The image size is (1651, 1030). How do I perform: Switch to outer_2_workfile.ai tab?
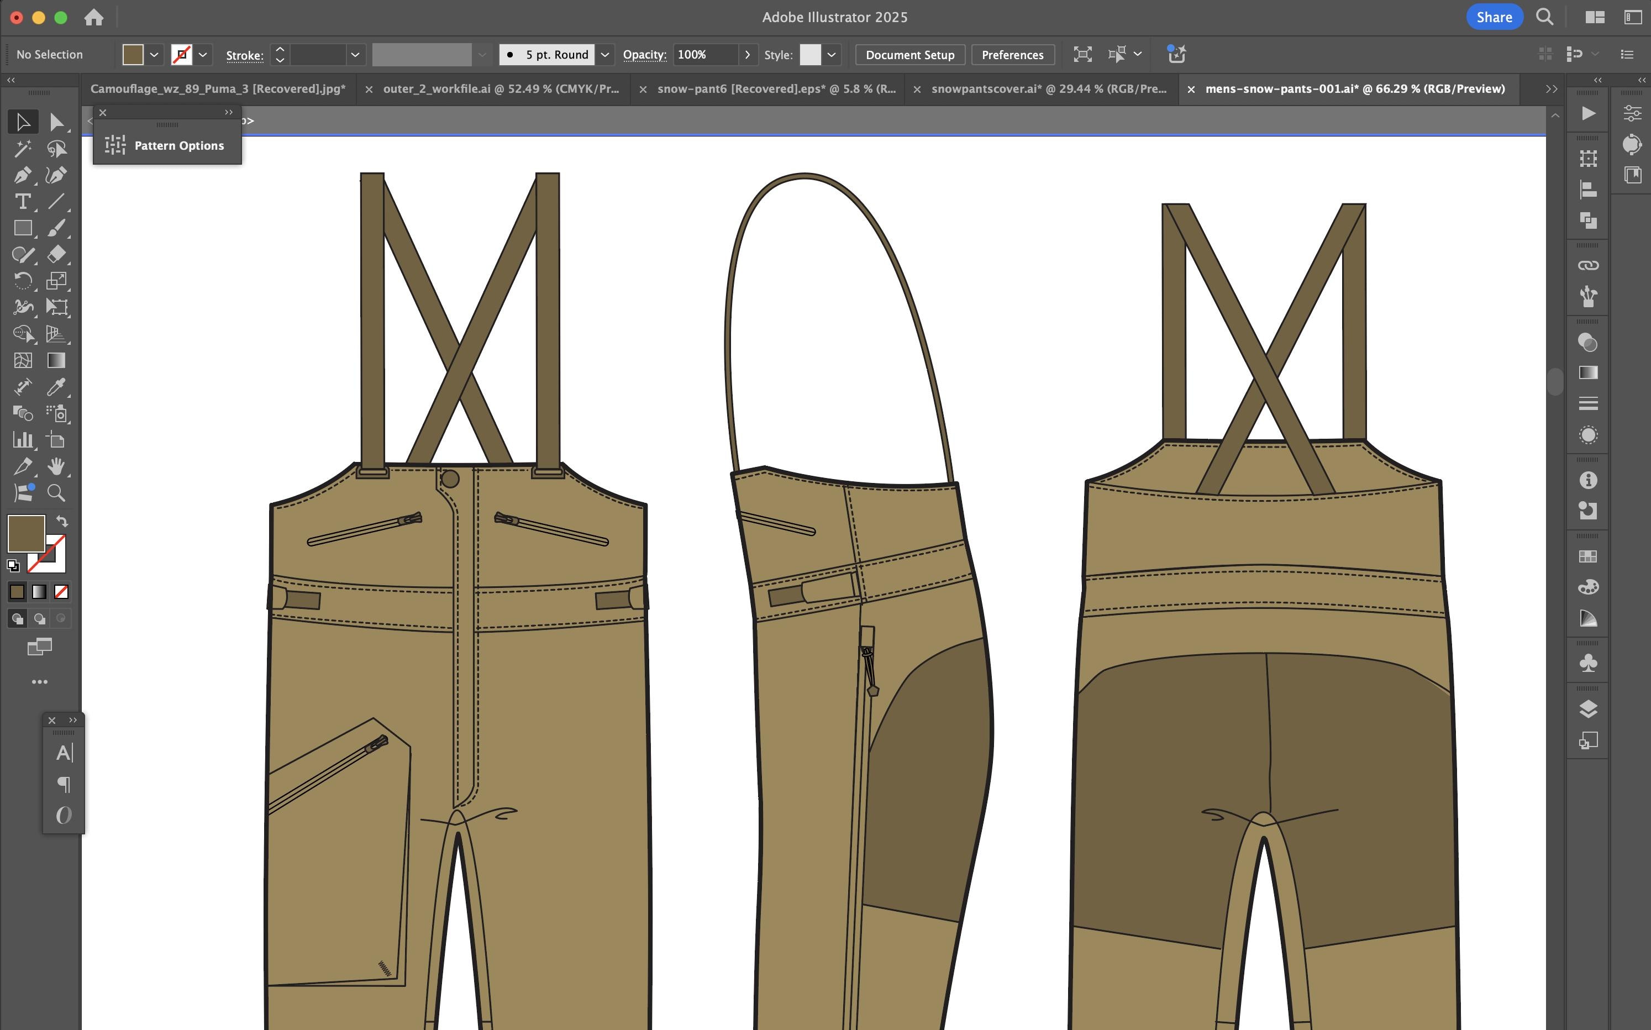tap(501, 88)
